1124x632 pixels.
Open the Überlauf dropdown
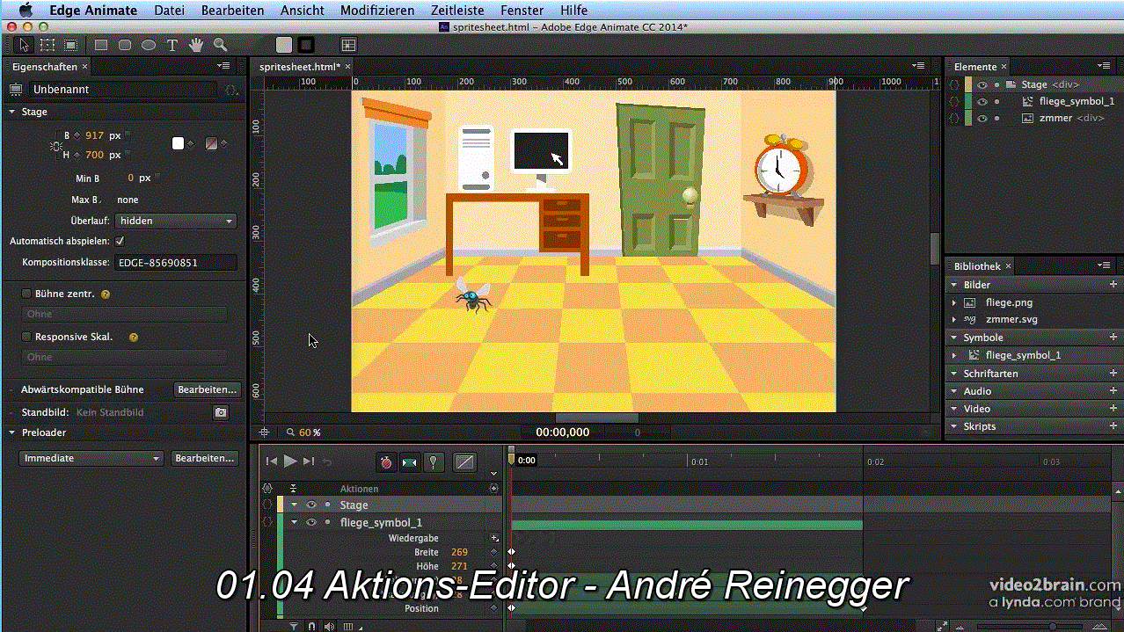coord(176,221)
